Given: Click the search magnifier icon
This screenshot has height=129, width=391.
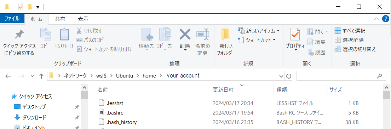Looking at the screenshot, I should click(380, 76).
